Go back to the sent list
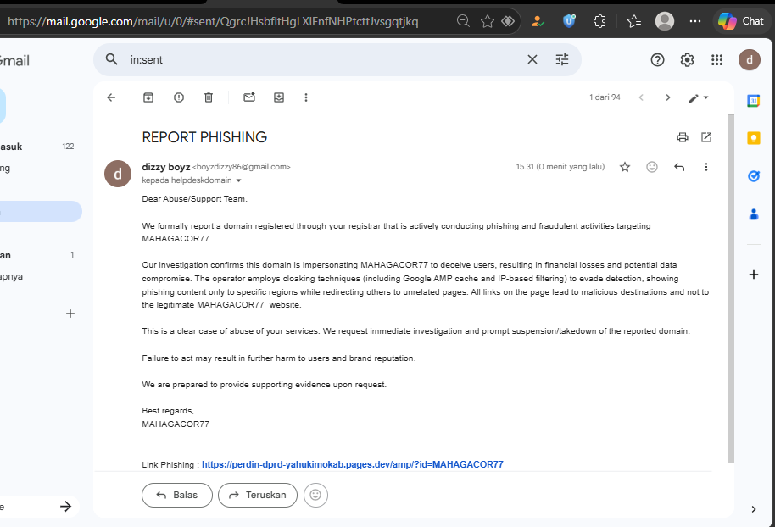775x527 pixels. coord(111,97)
